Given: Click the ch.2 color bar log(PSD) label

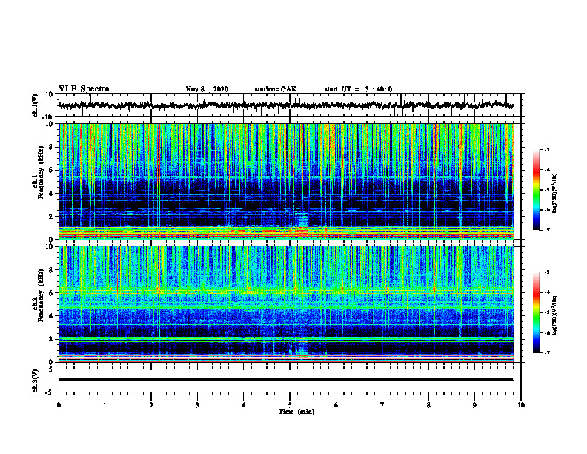Looking at the screenshot, I should [554, 315].
